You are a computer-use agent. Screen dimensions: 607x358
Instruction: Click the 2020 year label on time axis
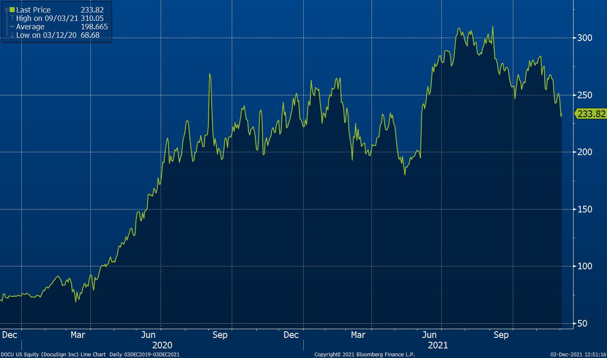point(162,345)
